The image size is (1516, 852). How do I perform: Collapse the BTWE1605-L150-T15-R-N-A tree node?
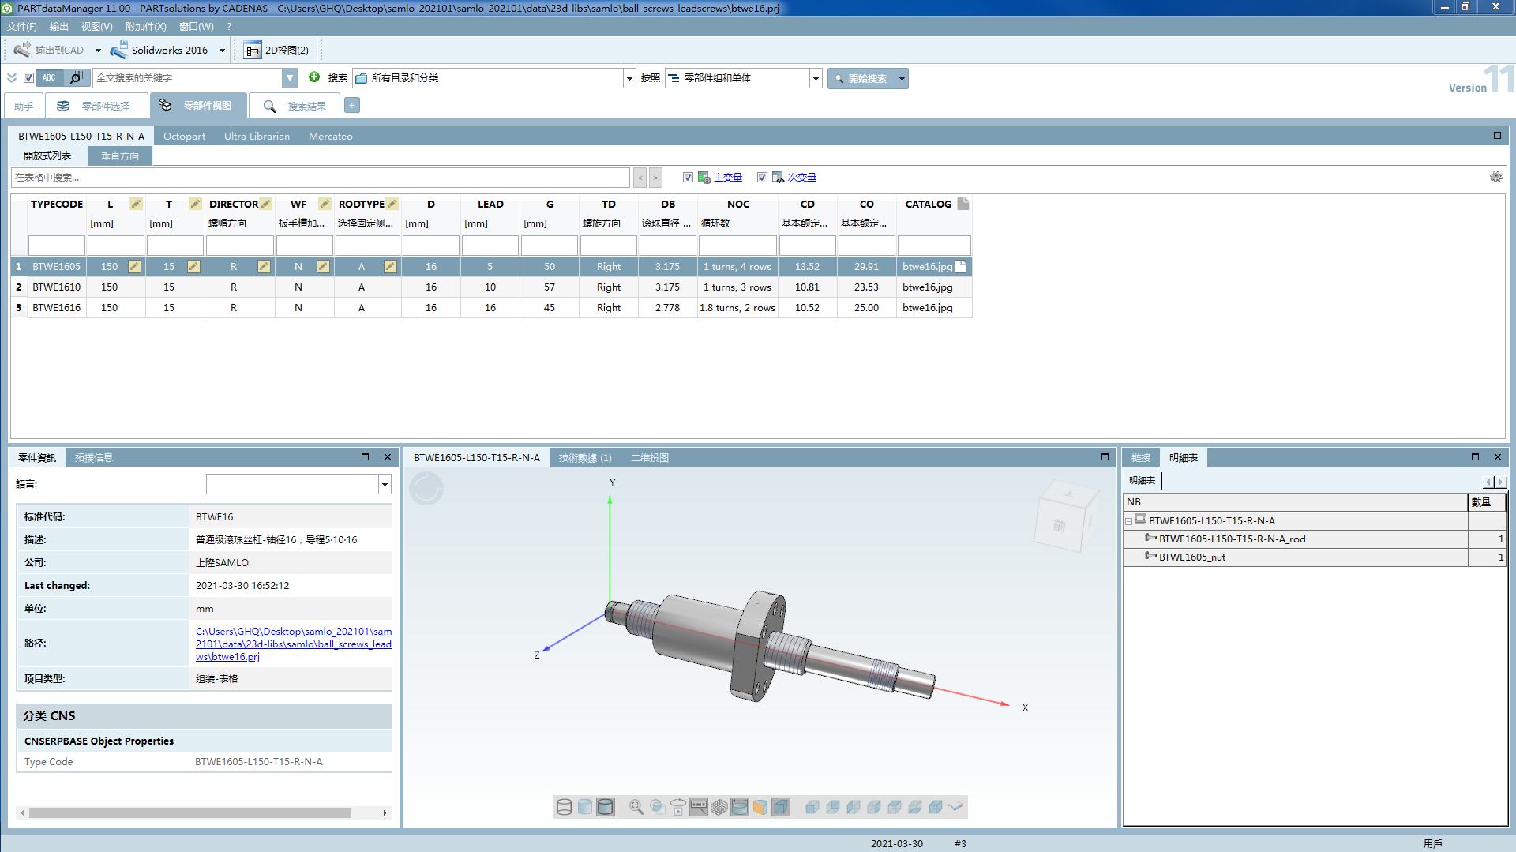click(1129, 521)
